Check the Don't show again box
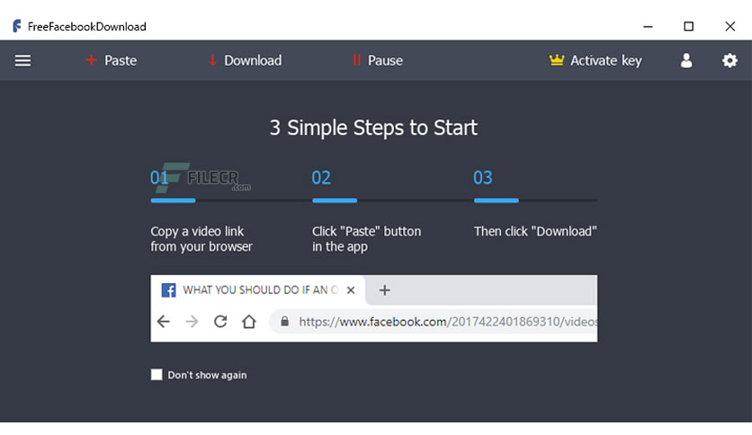Screen dimensions: 752x435 [157, 375]
